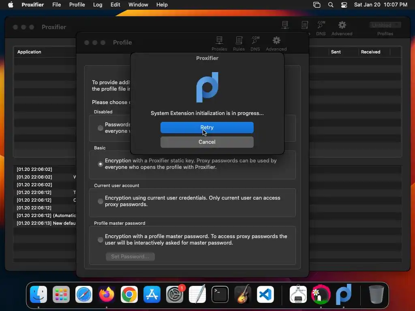Launch Firefox from the Dock

click(107, 294)
